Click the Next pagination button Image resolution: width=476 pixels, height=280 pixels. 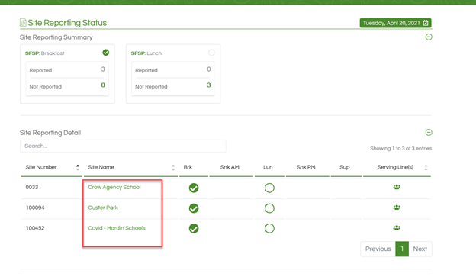coord(420,249)
